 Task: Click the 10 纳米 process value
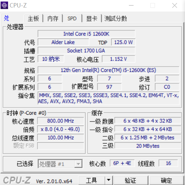[51, 59]
